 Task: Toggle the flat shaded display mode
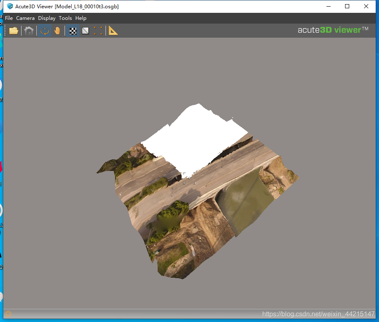click(x=85, y=31)
